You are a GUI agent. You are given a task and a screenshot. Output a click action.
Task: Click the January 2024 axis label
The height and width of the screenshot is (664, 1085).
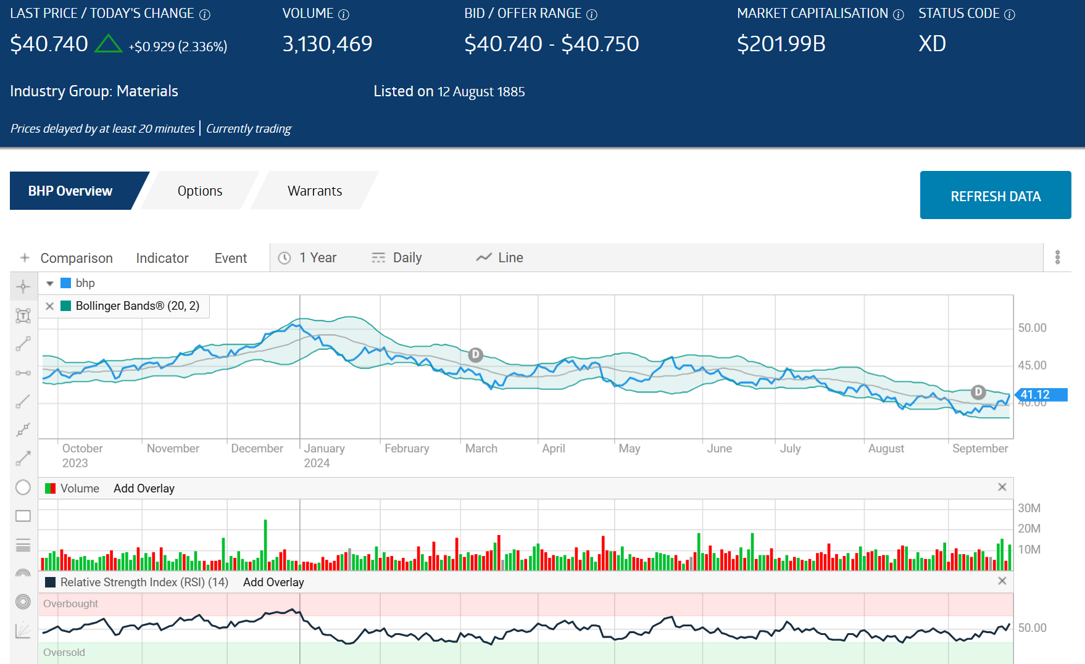(x=324, y=455)
